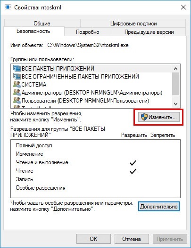This screenshot has width=191, height=248.
Task: Open the Цифровые подписи tab
Action: [133, 24]
